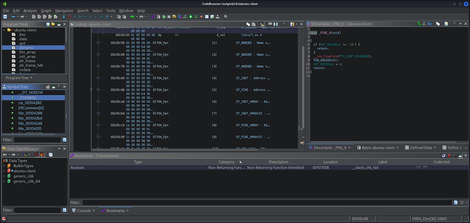
Task: Expand the generic_clib_64 archive node
Action: click(x=4, y=181)
